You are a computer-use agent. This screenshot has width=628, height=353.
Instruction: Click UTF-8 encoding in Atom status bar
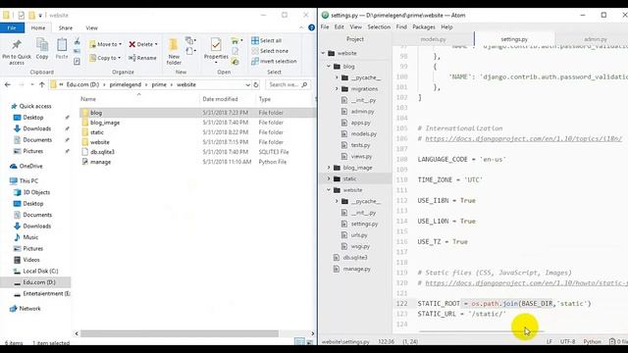click(567, 341)
